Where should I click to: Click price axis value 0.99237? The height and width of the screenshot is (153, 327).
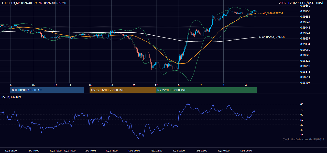tap(305, 39)
